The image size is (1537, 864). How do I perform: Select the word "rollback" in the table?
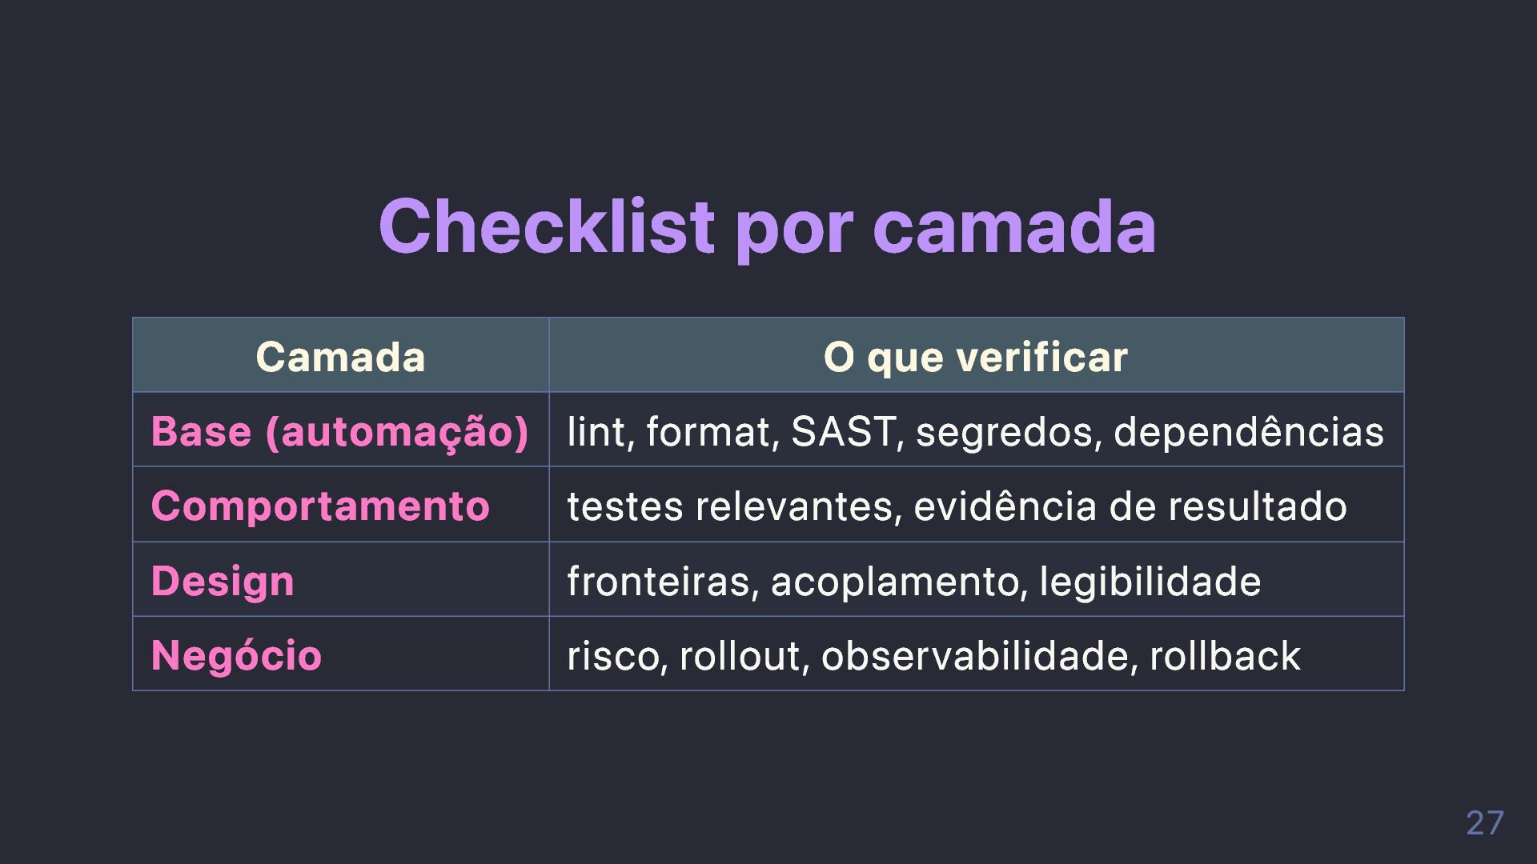(1225, 655)
